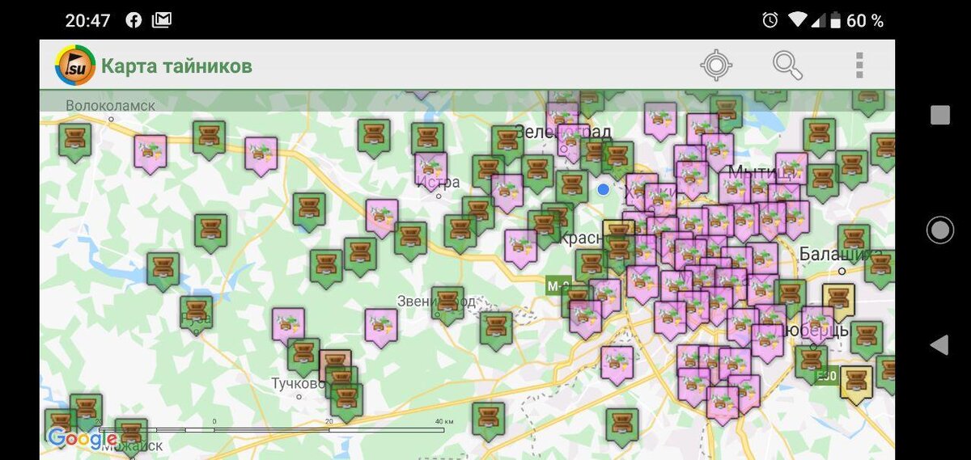
Task: Tap the E30 road shield
Action: pos(826,376)
